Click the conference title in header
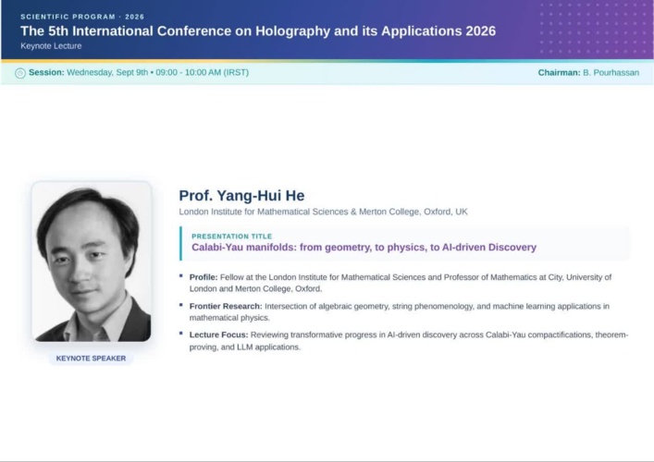The image size is (654, 462). click(x=258, y=30)
